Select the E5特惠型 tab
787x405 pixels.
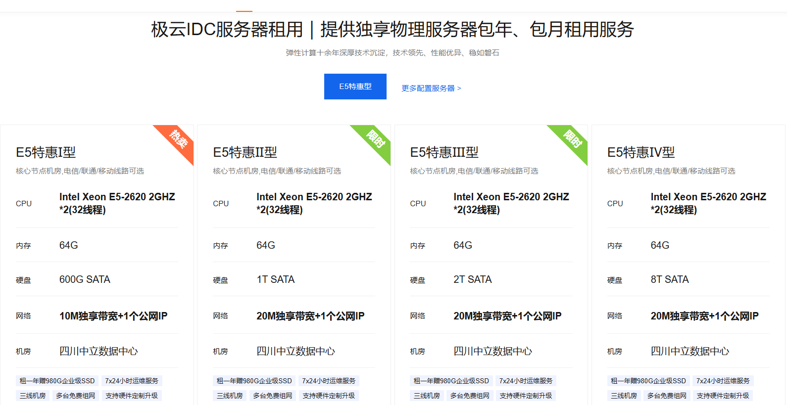click(x=355, y=87)
